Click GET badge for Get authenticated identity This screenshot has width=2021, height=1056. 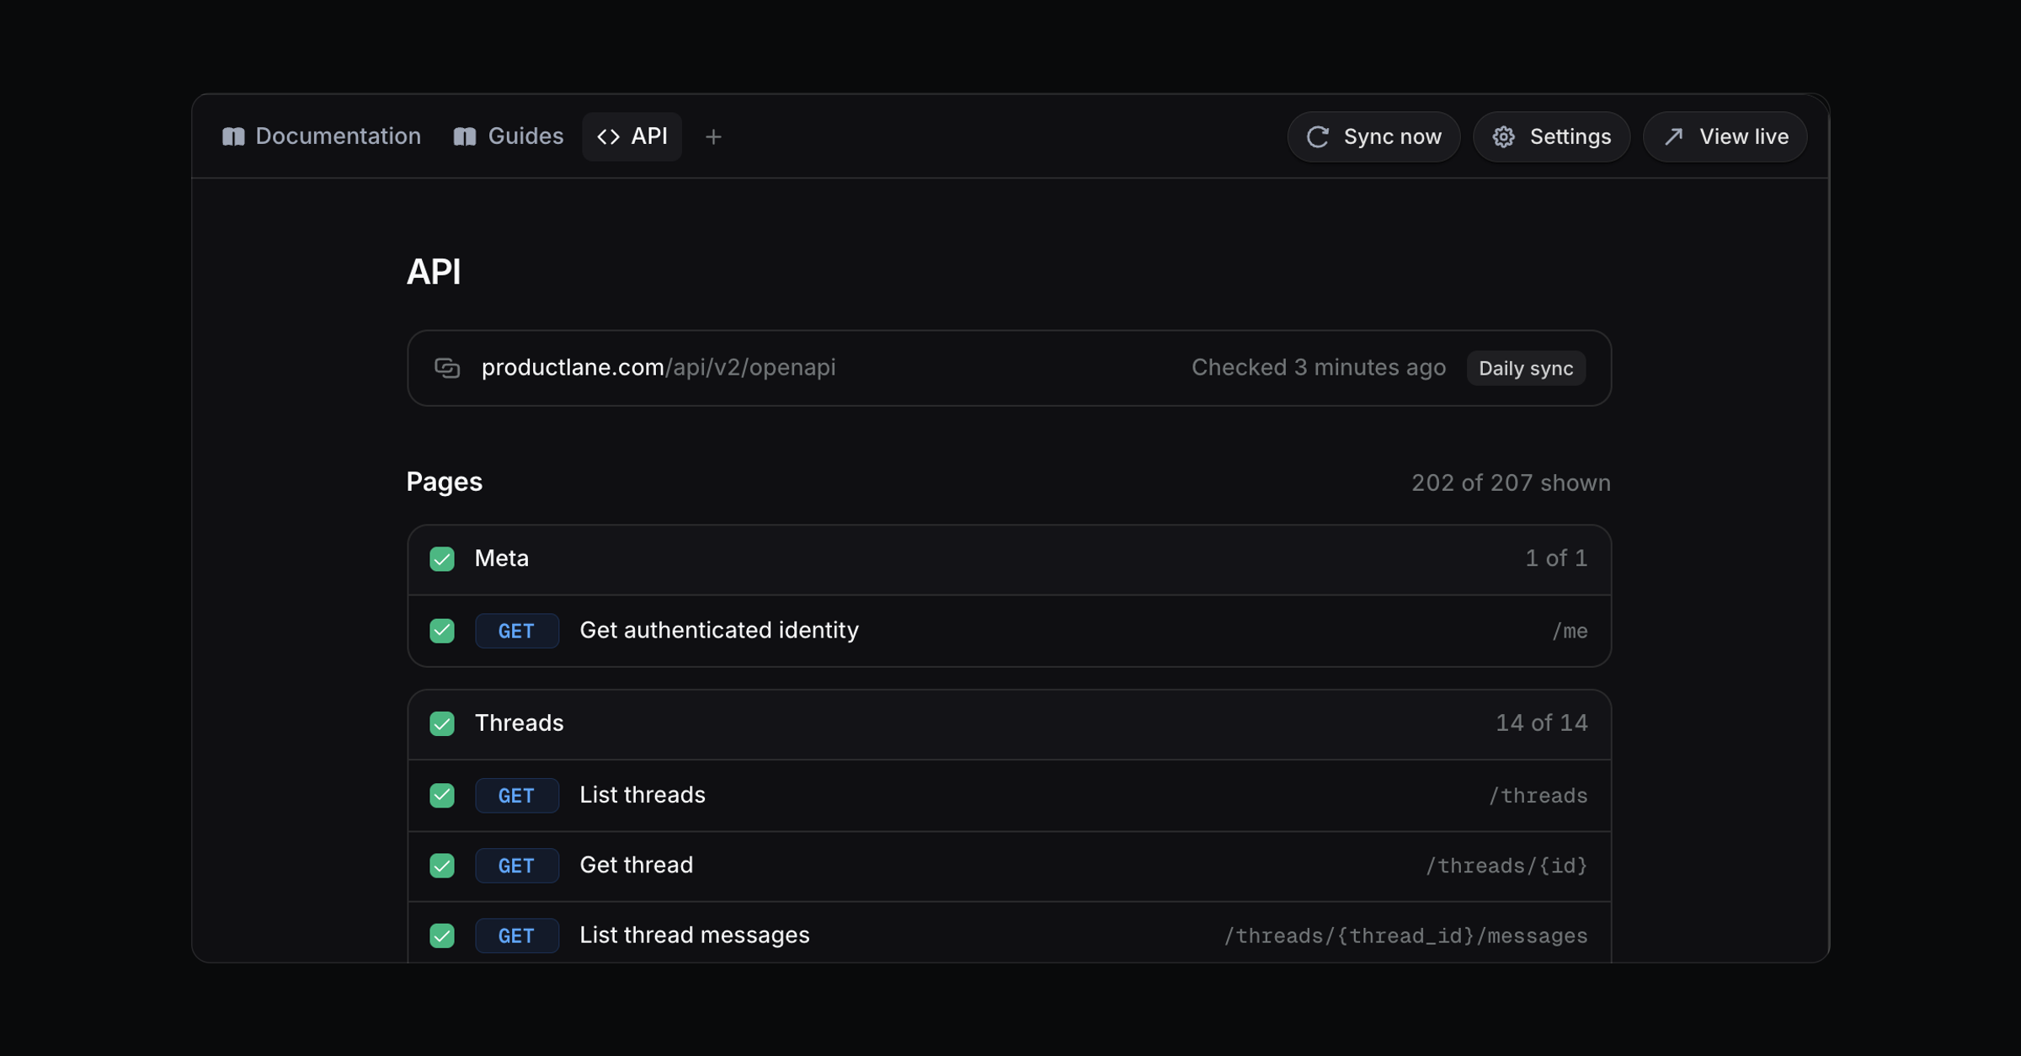tap(517, 631)
